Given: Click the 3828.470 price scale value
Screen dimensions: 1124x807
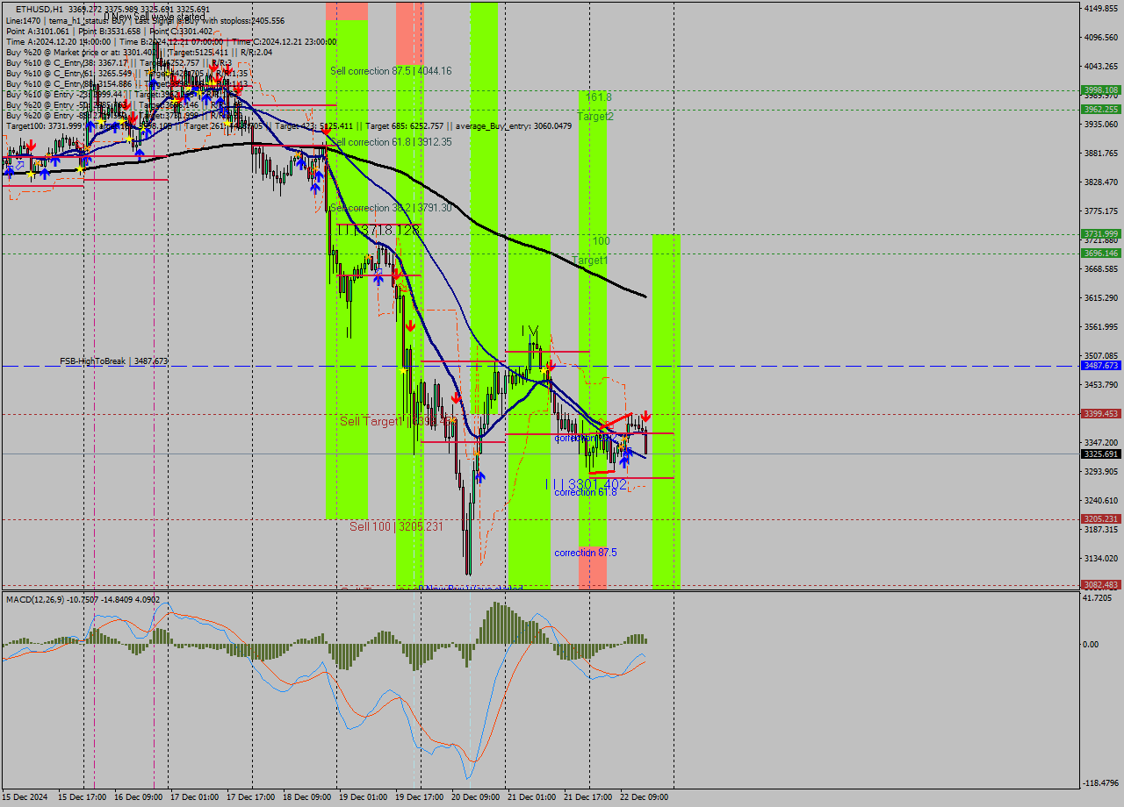Looking at the screenshot, I should 1100,182.
